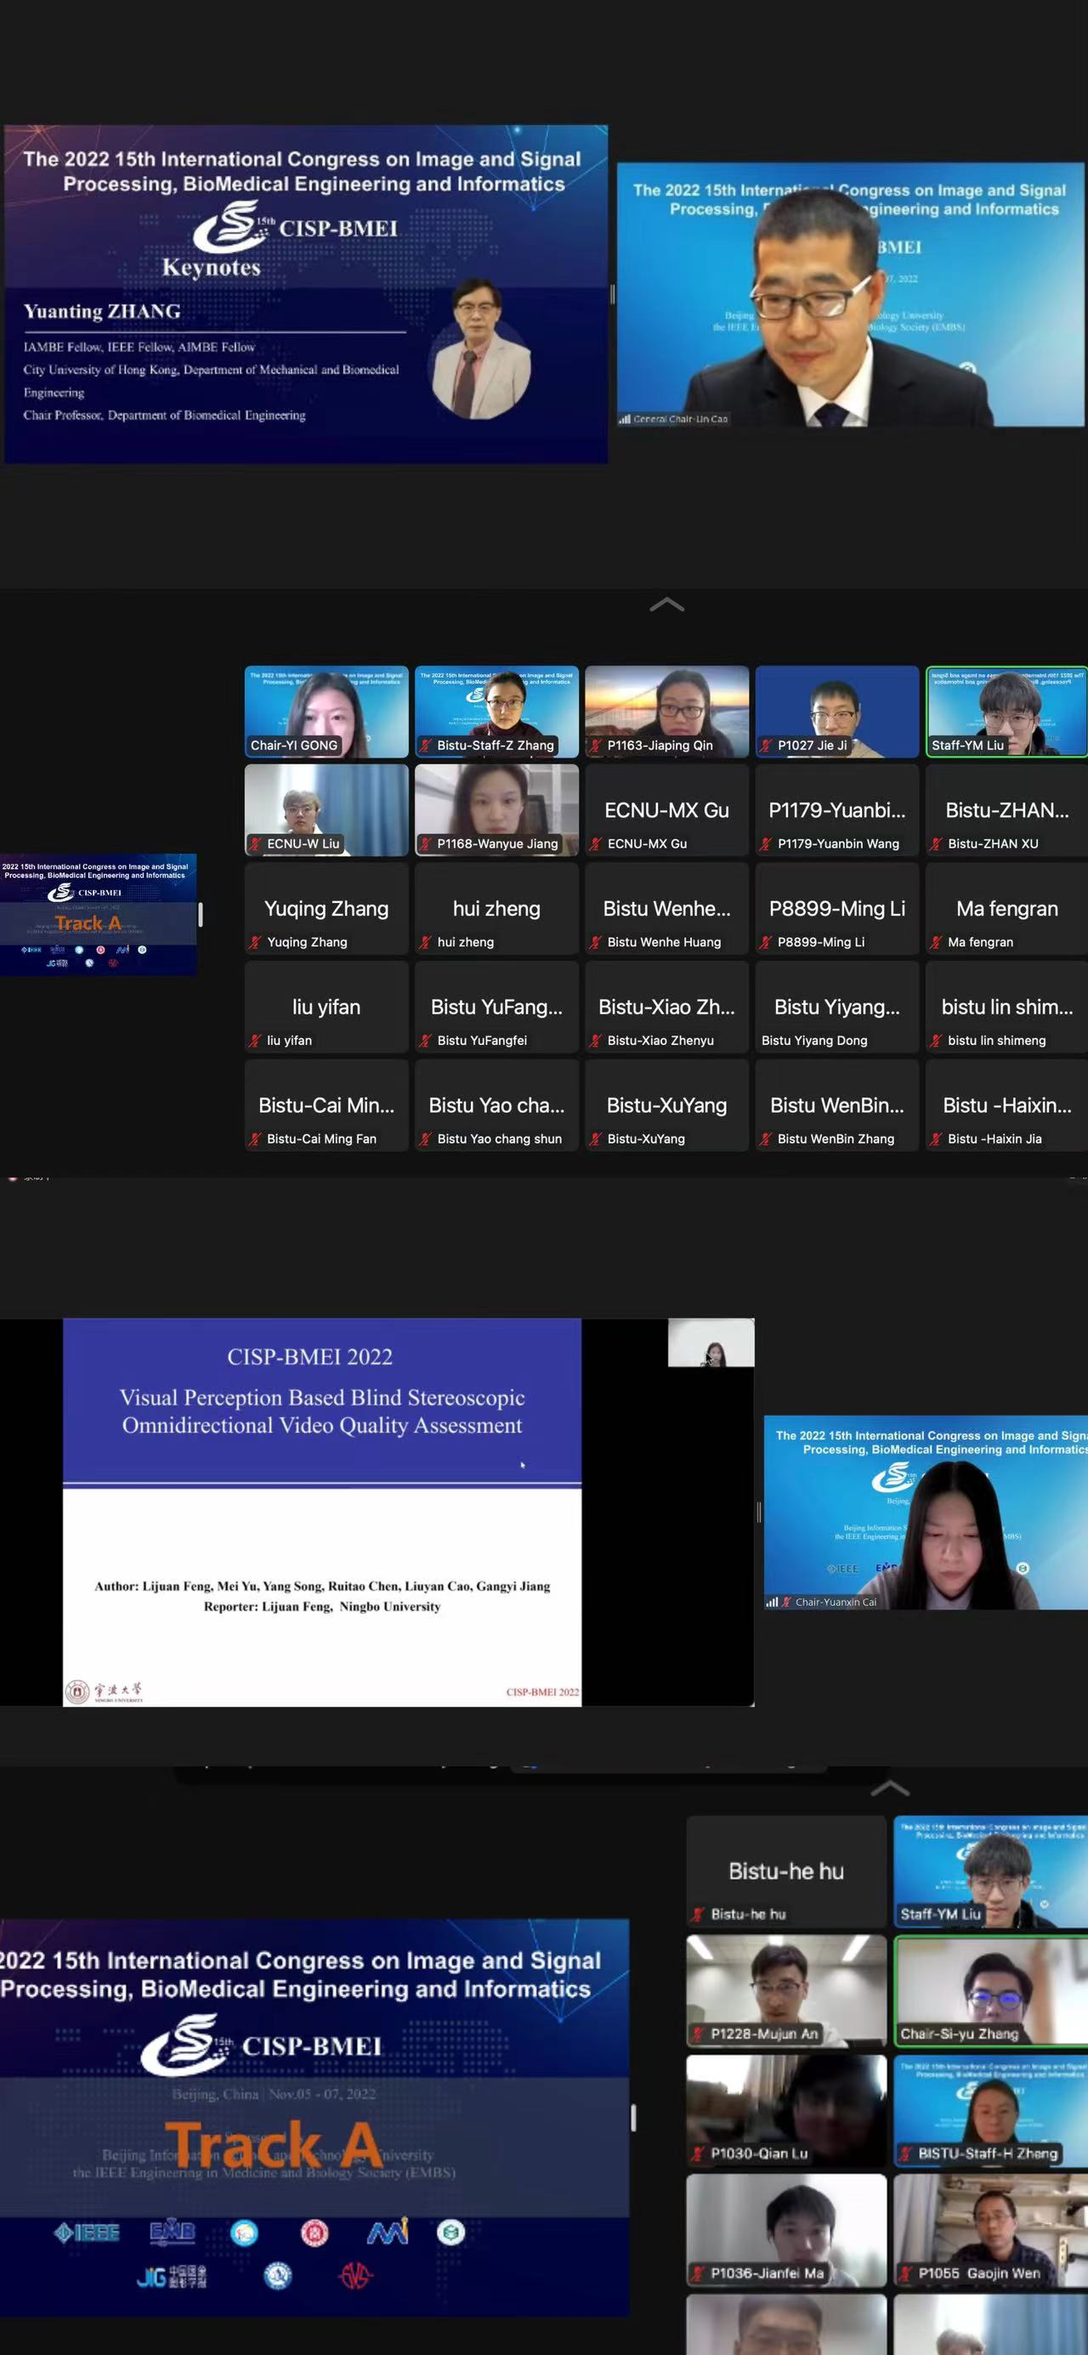Click muted mic icon beside Bistu-Staff-Z Zhang
This screenshot has height=2355, width=1088.
tap(426, 745)
